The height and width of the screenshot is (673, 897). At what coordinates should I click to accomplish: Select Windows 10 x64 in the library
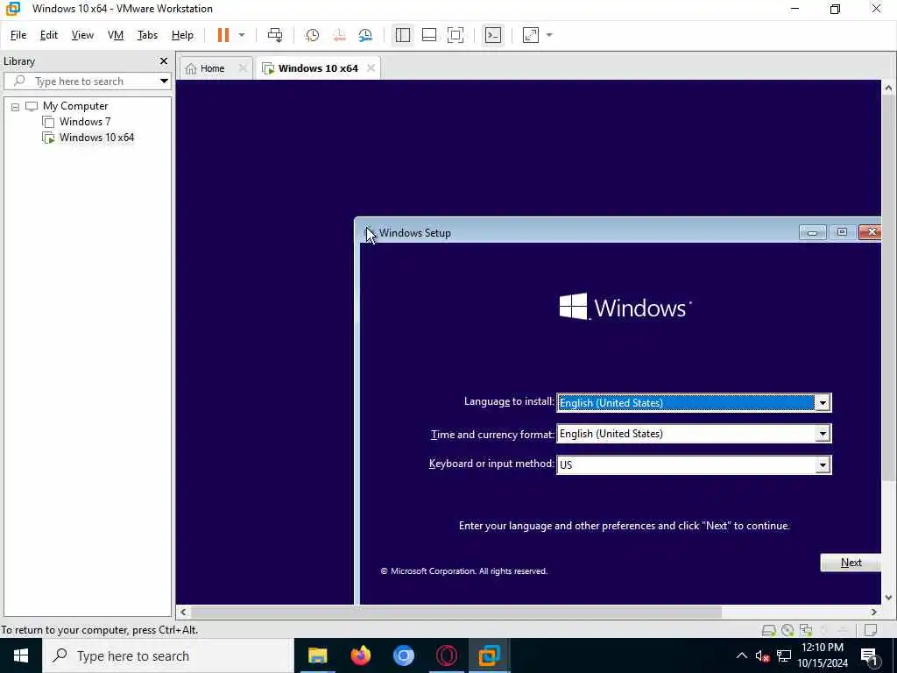[96, 138]
